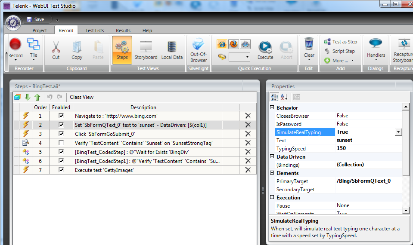
Task: Open the Storyboard view
Action: [146, 50]
